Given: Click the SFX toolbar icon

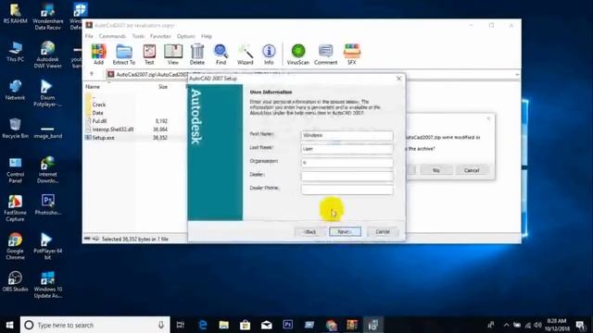Looking at the screenshot, I should click(x=352, y=55).
